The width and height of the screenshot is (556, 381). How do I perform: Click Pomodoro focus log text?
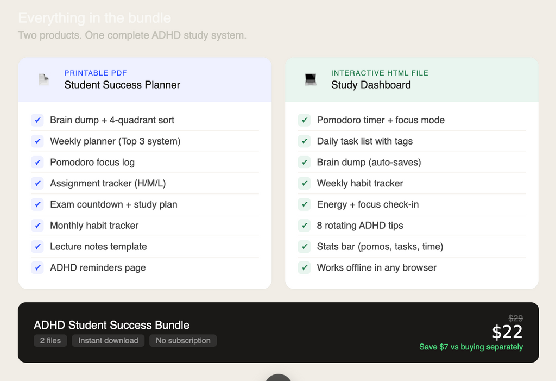(92, 163)
